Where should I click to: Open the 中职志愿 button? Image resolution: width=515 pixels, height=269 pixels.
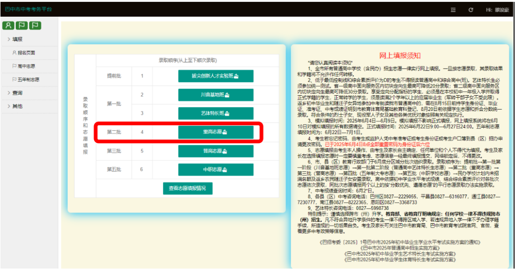215,169
